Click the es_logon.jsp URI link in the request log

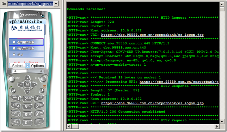coord(152,35)
